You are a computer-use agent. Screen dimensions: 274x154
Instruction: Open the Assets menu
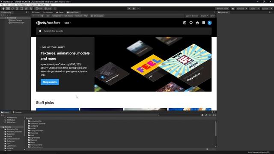12,5
